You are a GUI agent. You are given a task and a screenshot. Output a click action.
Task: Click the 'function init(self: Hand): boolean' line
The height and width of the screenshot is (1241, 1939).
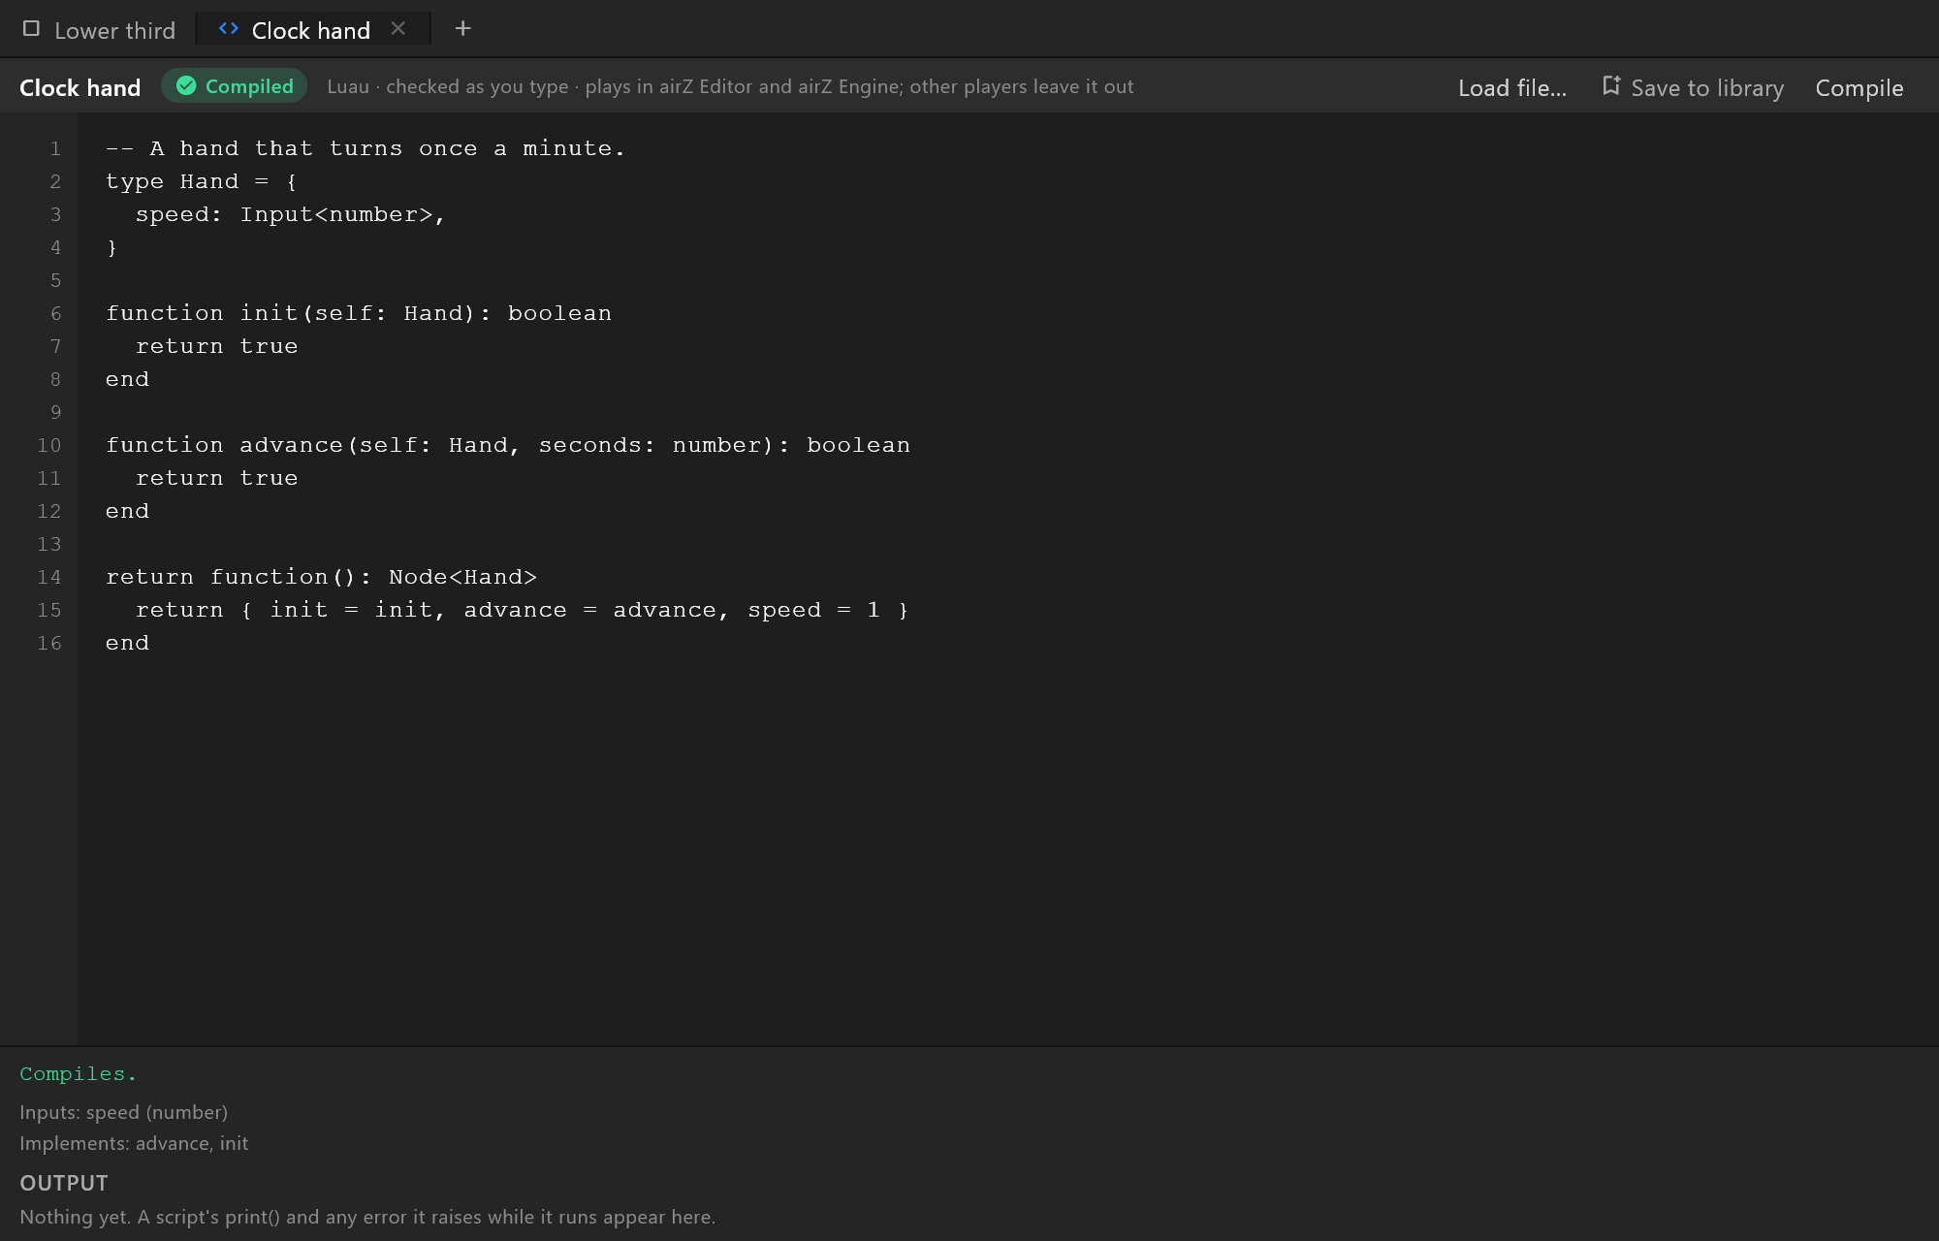point(359,313)
